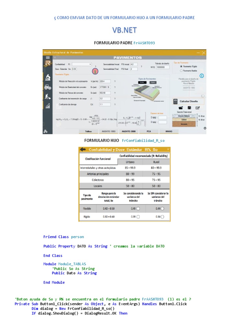249x332 pixels.
Task: Switch to the AASHTO 2008 tab
Action: [128, 132]
